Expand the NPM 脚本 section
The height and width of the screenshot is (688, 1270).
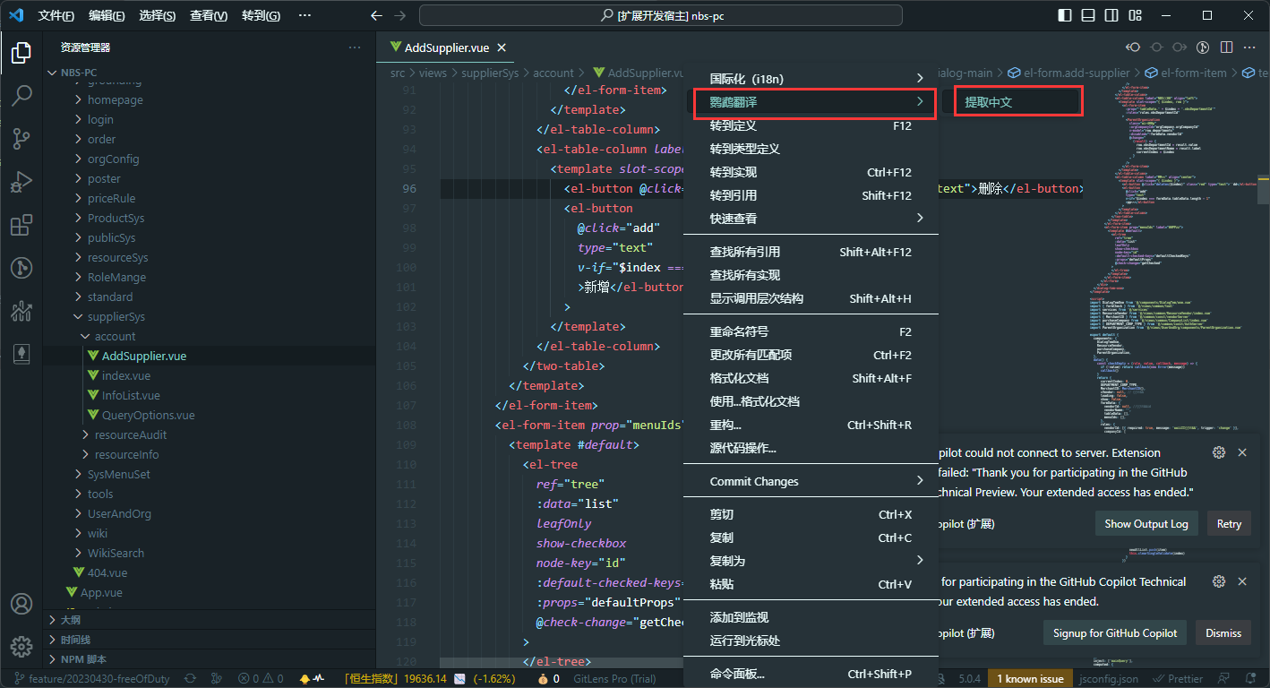(x=210, y=659)
